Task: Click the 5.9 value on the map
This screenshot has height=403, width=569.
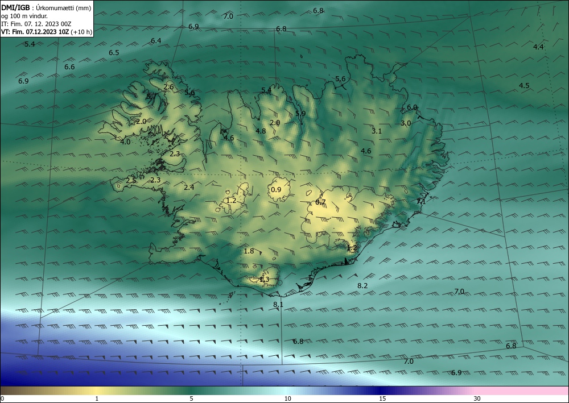Action: (x=300, y=114)
